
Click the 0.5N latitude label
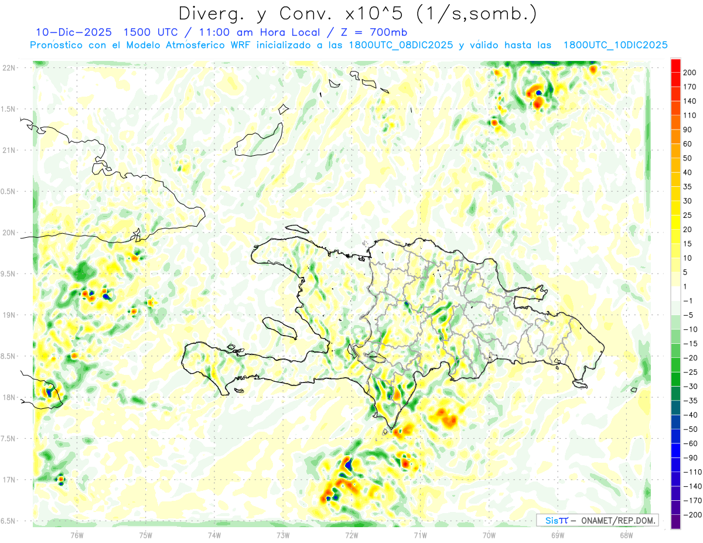point(8,192)
